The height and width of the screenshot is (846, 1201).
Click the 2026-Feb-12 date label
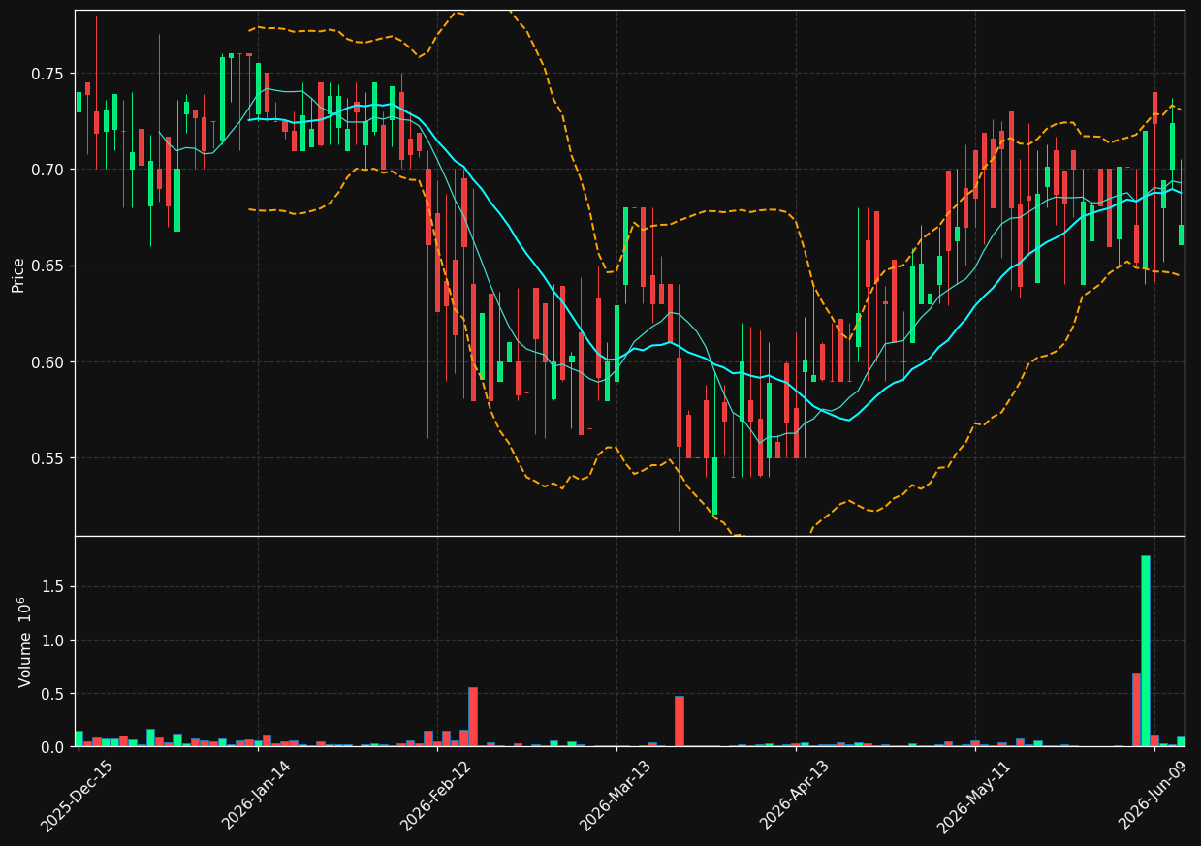[x=435, y=796]
